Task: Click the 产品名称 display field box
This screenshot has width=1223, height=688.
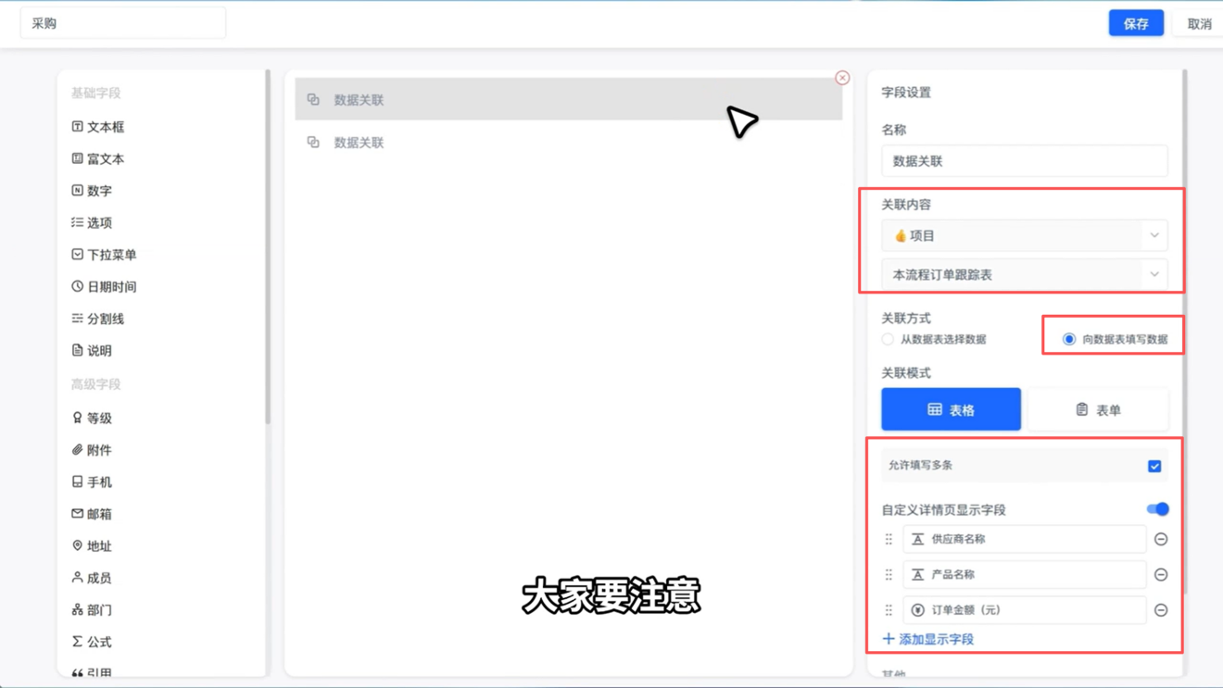Action: pos(1025,575)
